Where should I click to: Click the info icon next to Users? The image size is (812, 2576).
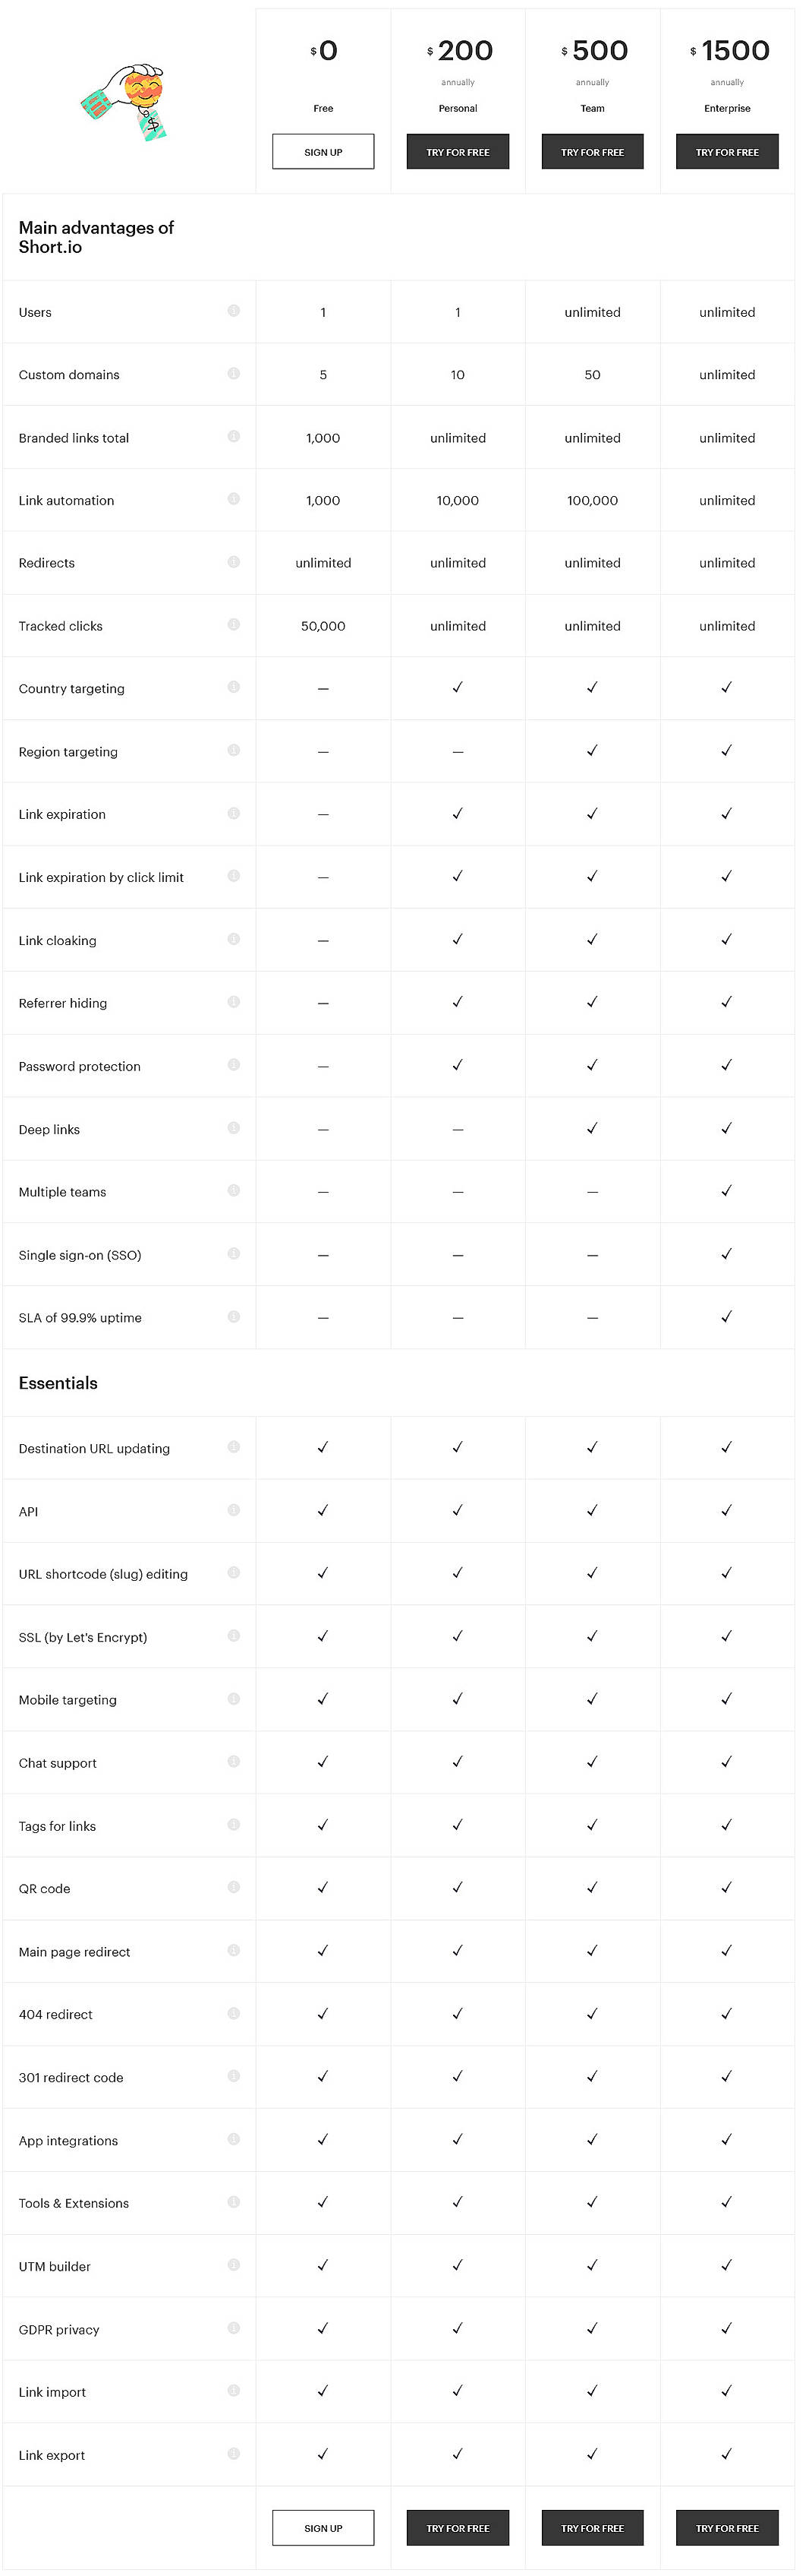click(x=234, y=311)
